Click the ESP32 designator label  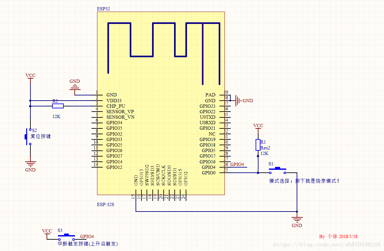(x=103, y=9)
